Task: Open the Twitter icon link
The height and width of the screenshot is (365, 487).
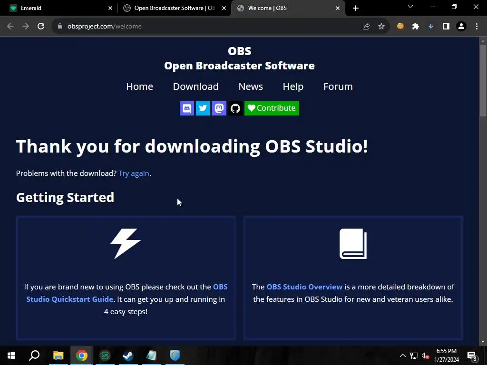Action: [203, 108]
